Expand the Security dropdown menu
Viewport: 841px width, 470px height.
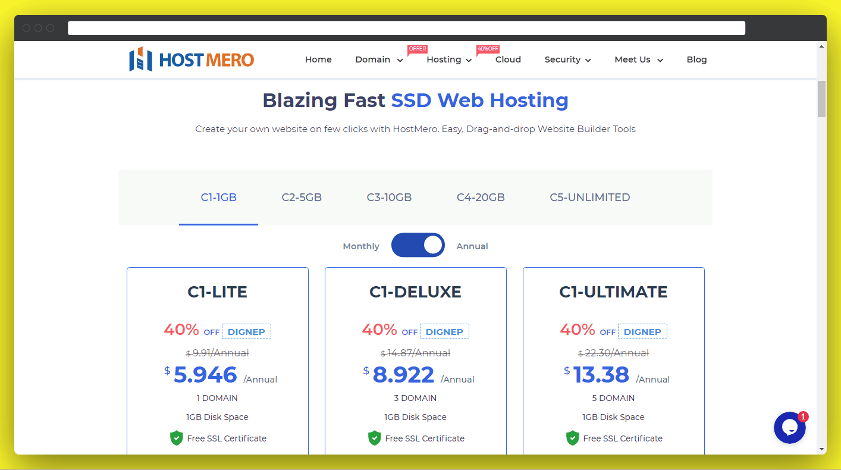tap(567, 59)
